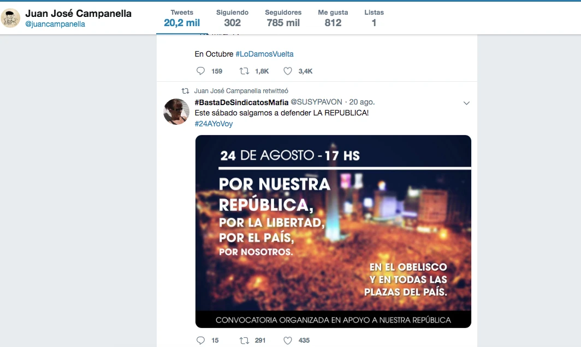
Task: Open the Listas tab
Action: pos(374,18)
